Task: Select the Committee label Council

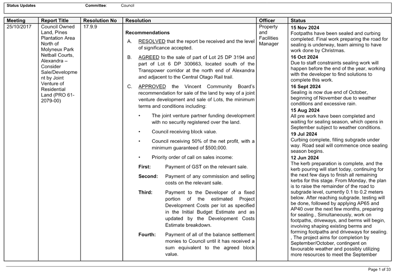Action: click(128, 5)
